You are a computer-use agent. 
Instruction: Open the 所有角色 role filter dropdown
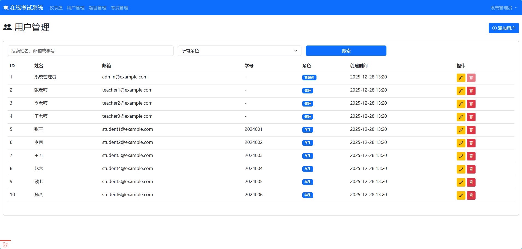[239, 51]
